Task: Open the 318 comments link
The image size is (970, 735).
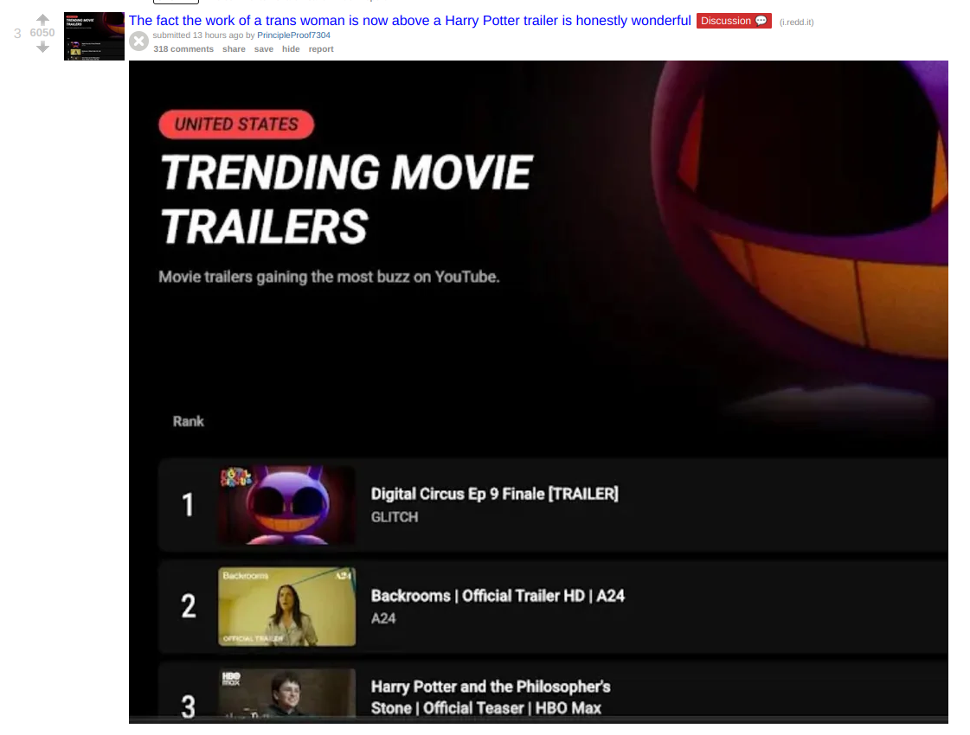Action: (x=183, y=48)
